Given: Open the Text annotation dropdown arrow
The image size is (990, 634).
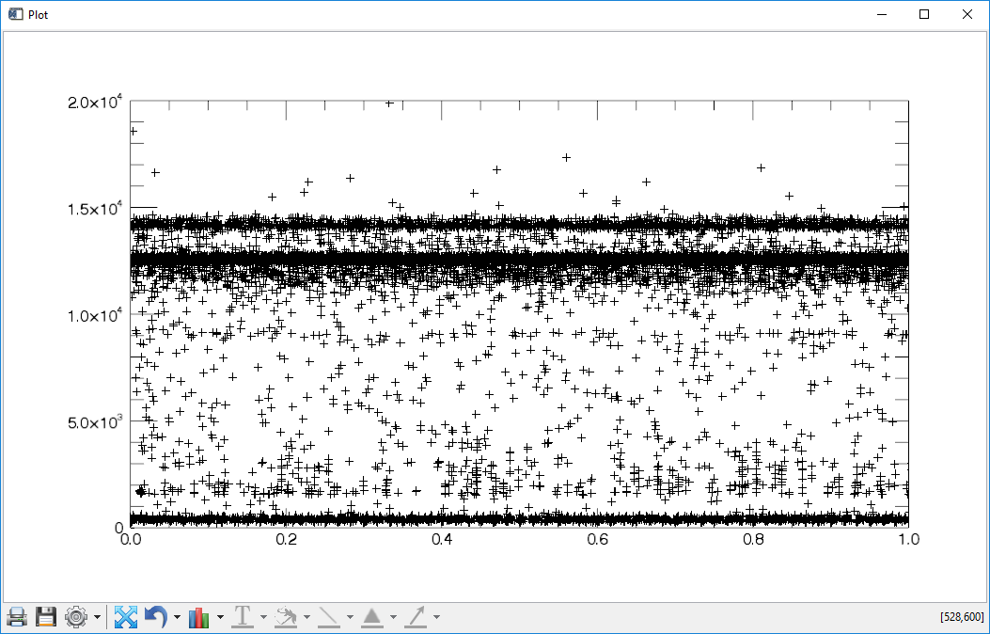Looking at the screenshot, I should [263, 617].
